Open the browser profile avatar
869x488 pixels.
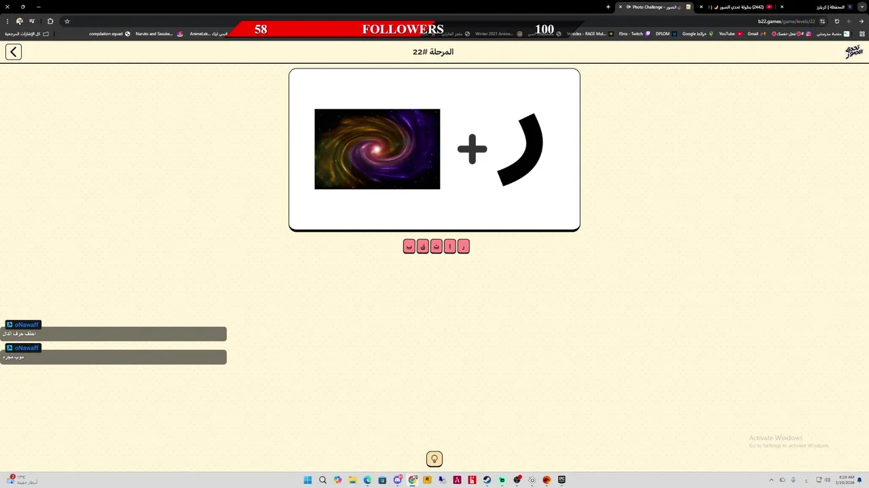pos(19,21)
